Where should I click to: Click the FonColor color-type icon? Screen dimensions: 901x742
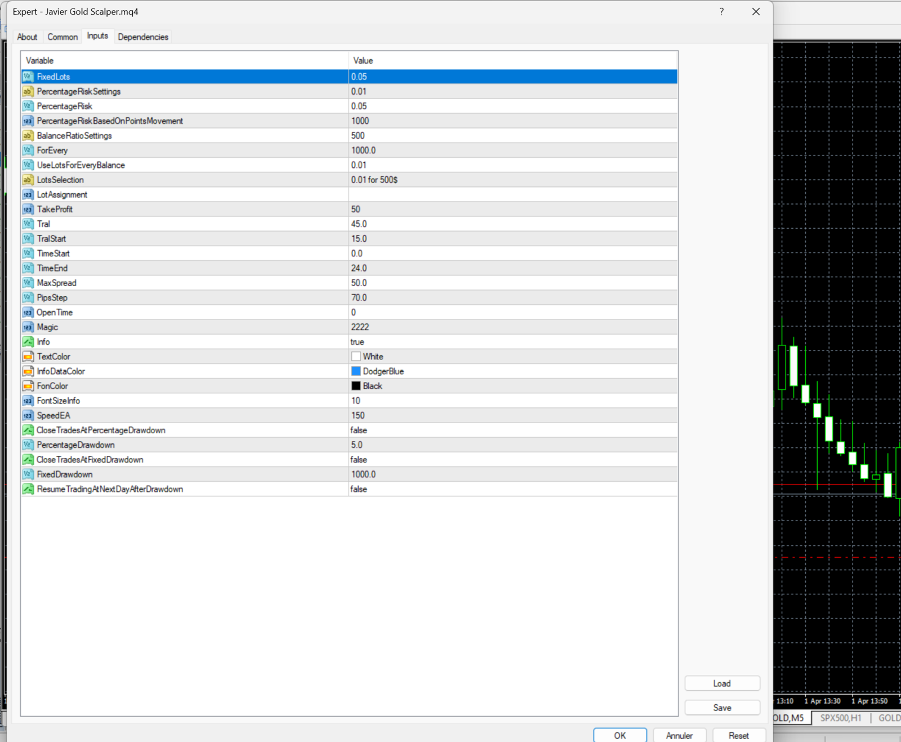28,386
